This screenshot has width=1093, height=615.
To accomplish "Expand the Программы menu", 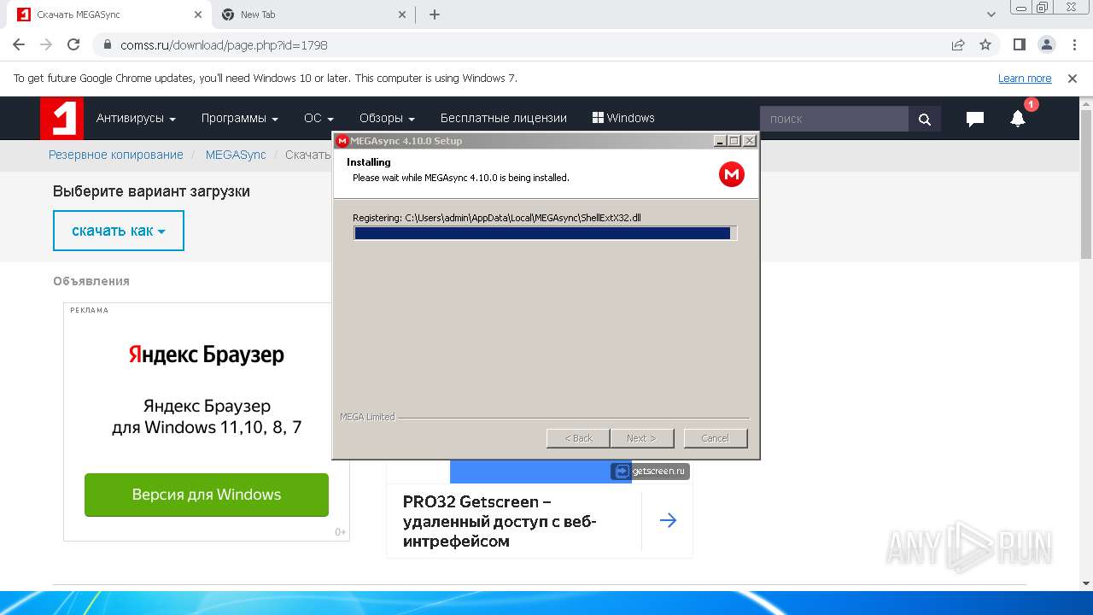I will point(240,118).
